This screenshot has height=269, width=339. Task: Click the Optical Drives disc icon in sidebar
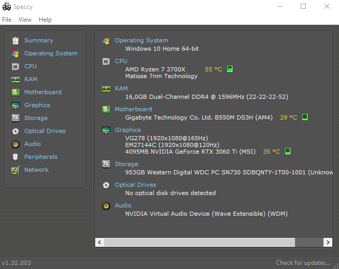16,131
